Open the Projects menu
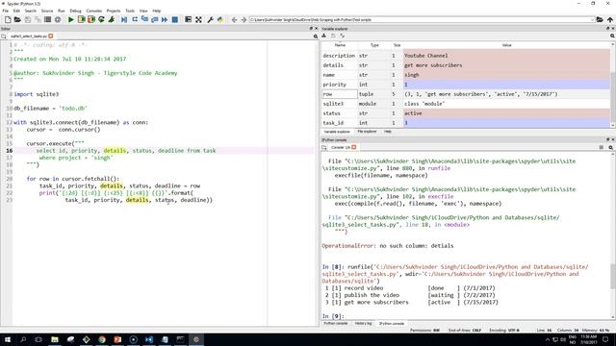Image resolution: width=616 pixels, height=346 pixels. point(114,11)
